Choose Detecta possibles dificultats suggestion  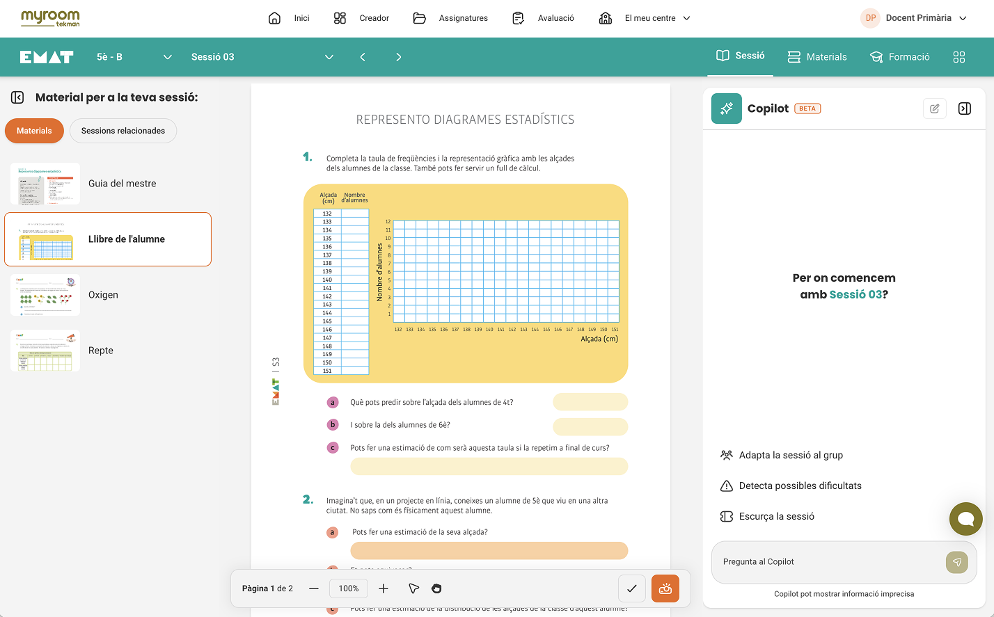point(791,486)
